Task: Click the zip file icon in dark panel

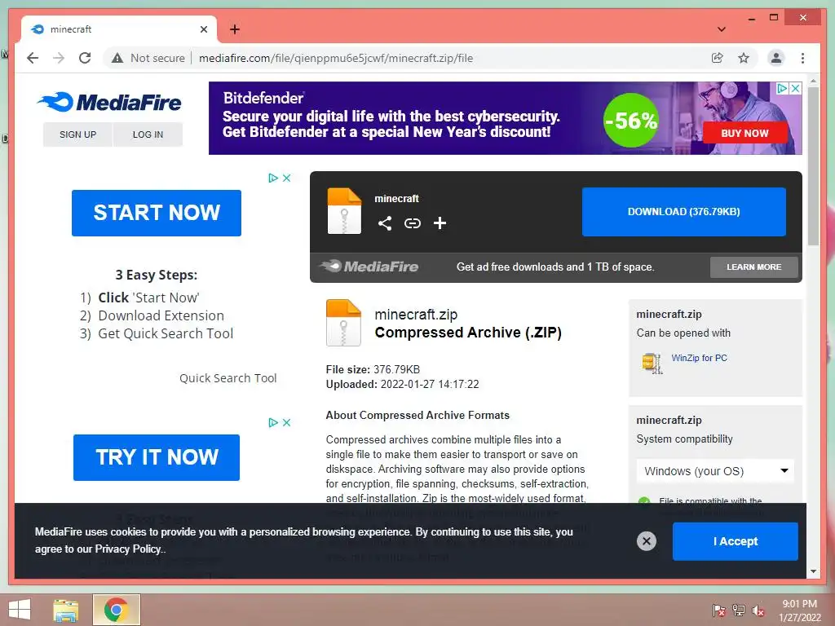Action: 344,211
